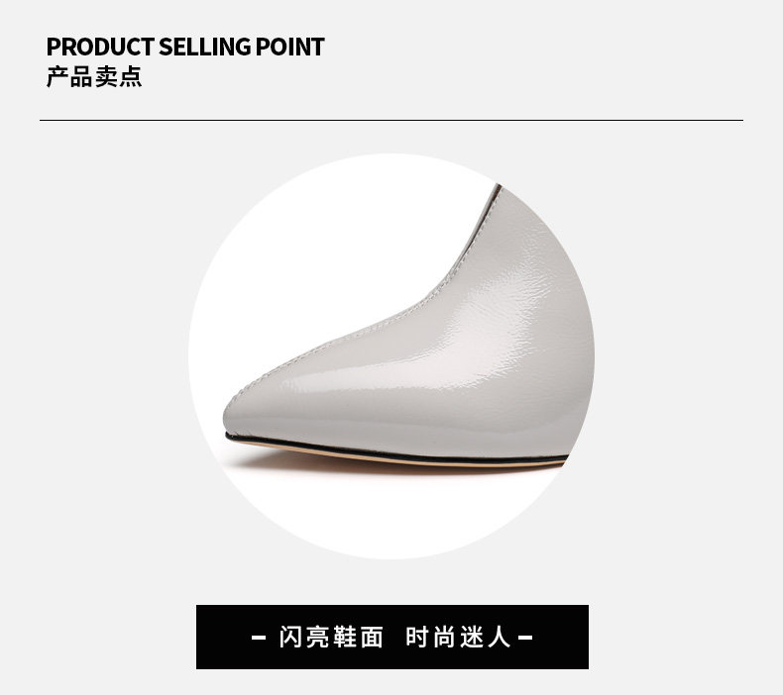
Task: Click the 闪亮鞋面 text in banner
Action: pyautogui.click(x=331, y=638)
